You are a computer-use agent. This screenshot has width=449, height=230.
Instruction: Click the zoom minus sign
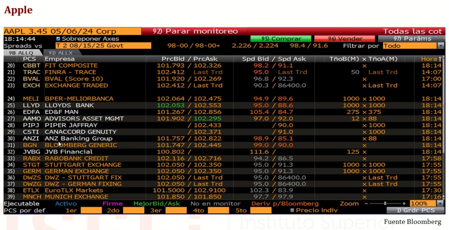(366, 203)
